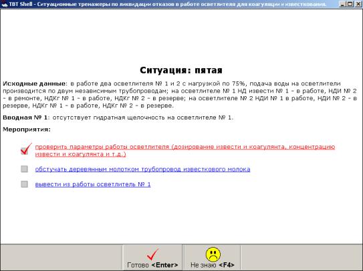
Task: Choose the 'Не знаю <F4>' label
Action: 213,265
